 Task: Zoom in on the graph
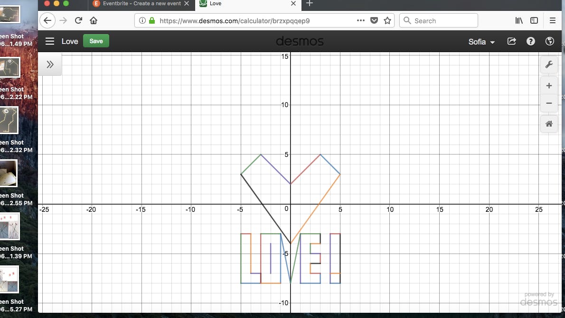click(549, 86)
